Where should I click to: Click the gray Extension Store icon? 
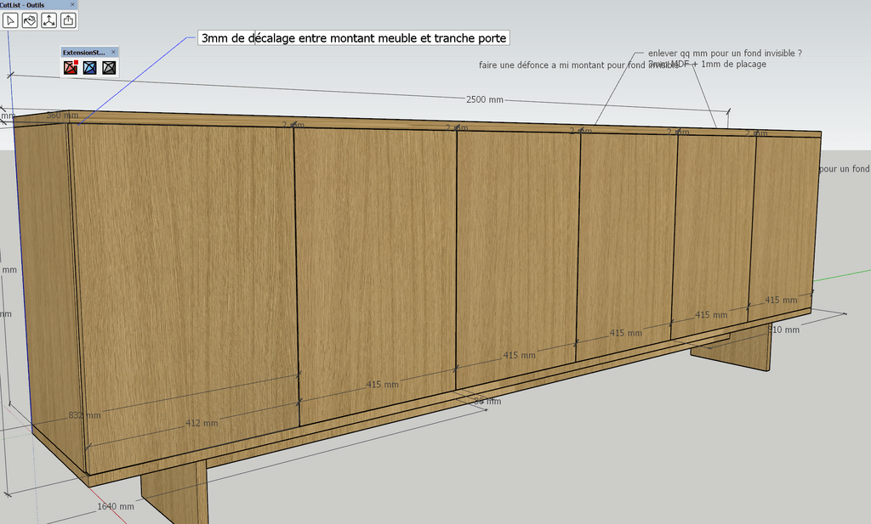click(x=109, y=68)
